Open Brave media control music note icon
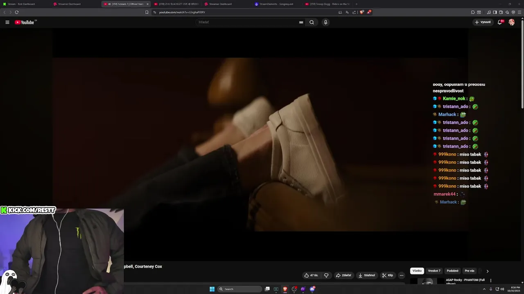The width and height of the screenshot is (524, 294). (x=489, y=12)
